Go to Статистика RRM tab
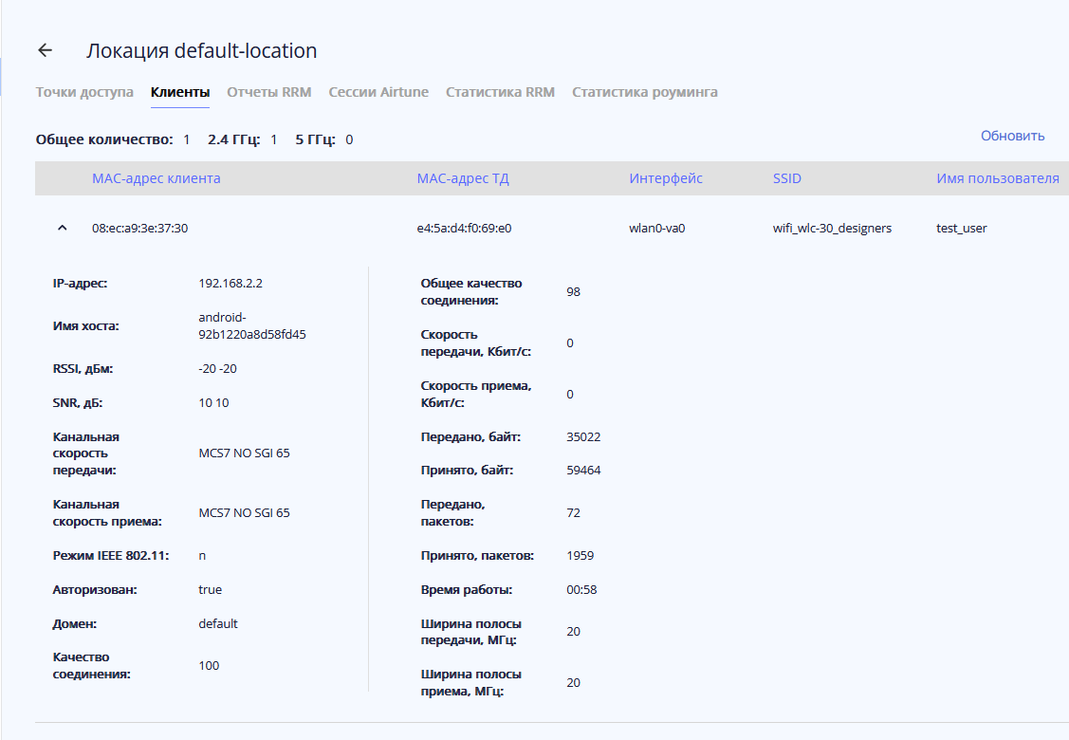The height and width of the screenshot is (740, 1069). [500, 92]
